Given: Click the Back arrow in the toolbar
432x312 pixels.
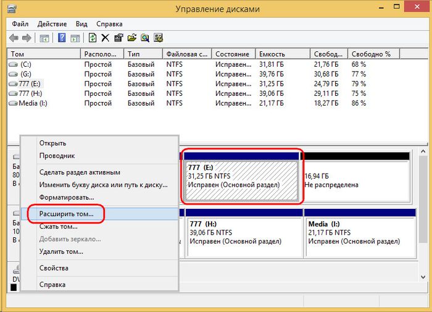Looking at the screenshot, I should [14, 38].
